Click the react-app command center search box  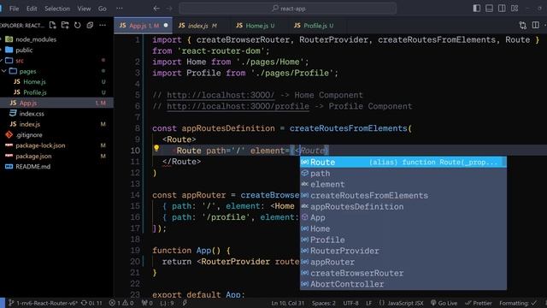click(x=288, y=9)
